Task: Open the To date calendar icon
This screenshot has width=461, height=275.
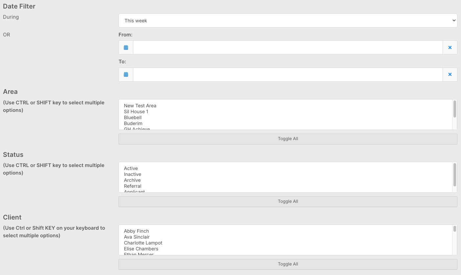Action: tap(126, 74)
